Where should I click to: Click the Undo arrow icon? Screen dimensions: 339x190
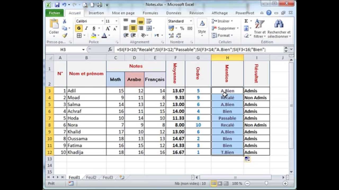[x=64, y=5]
